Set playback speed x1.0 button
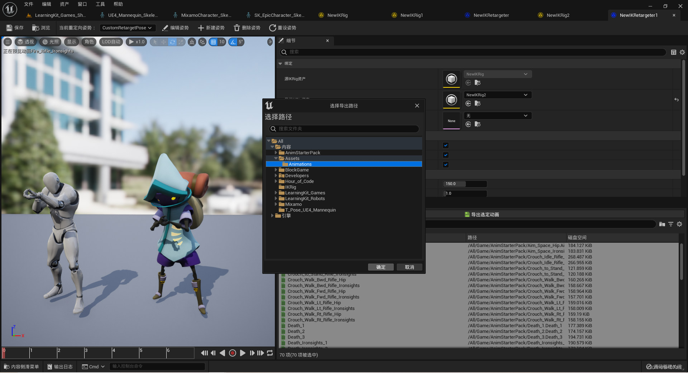688x373 pixels. (x=137, y=42)
